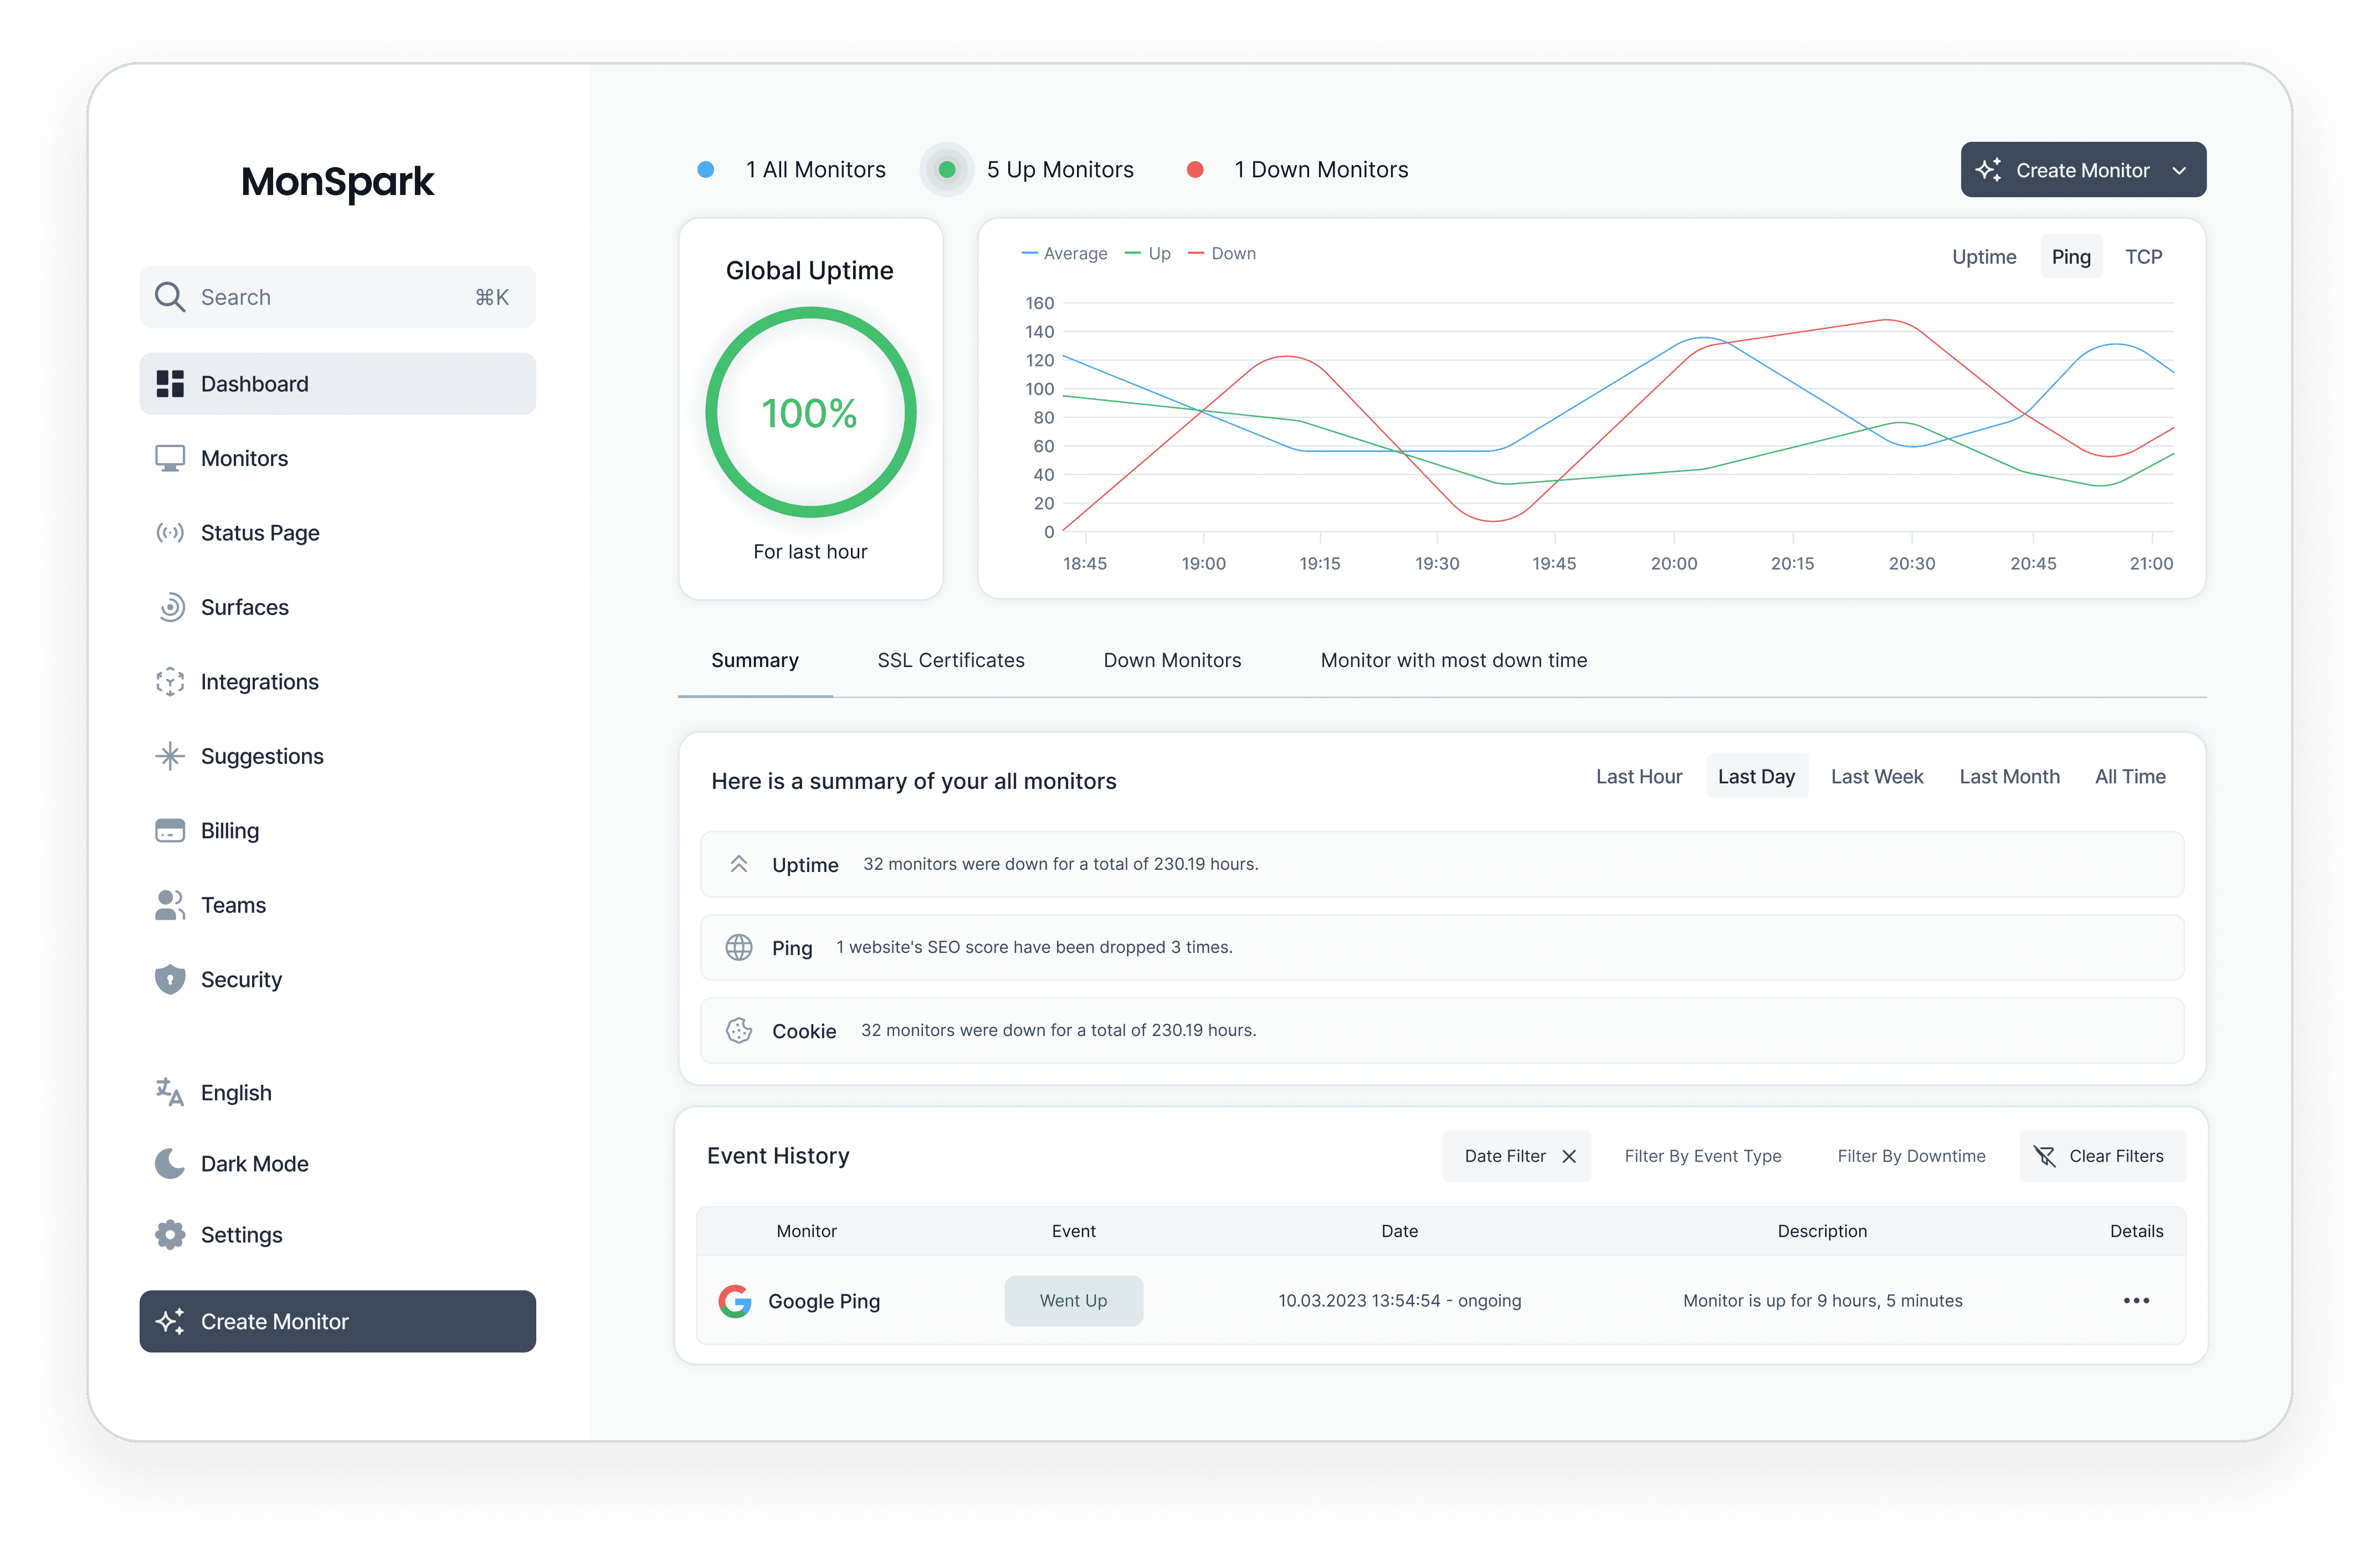
Task: Open the Down Monitors tab
Action: (1172, 660)
